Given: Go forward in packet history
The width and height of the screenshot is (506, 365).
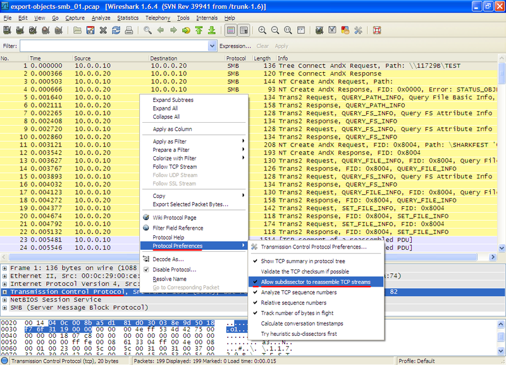Looking at the screenshot, I should pyautogui.click(x=173, y=30).
